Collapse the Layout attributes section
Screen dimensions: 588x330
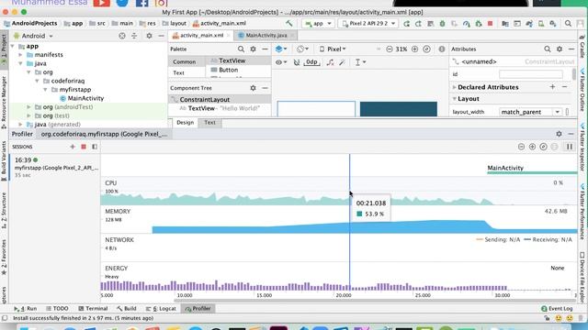454,99
